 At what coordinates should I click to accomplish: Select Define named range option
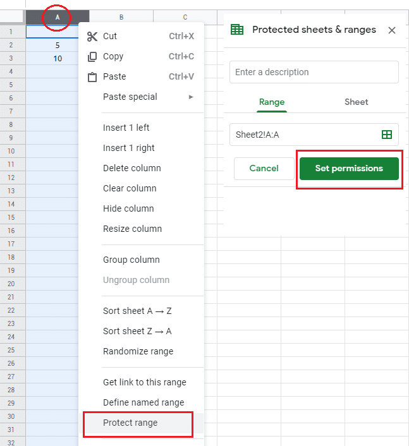(x=143, y=402)
